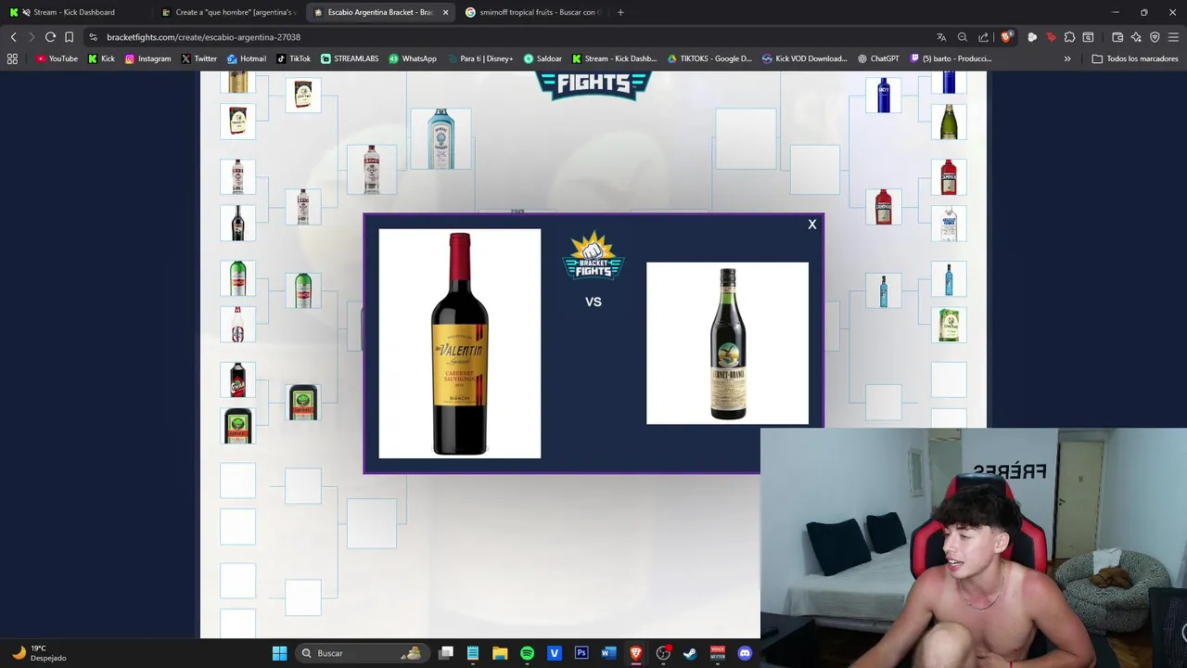Screen dimensions: 1187x668
Task: Open Word from taskbar
Action: pyautogui.click(x=608, y=653)
